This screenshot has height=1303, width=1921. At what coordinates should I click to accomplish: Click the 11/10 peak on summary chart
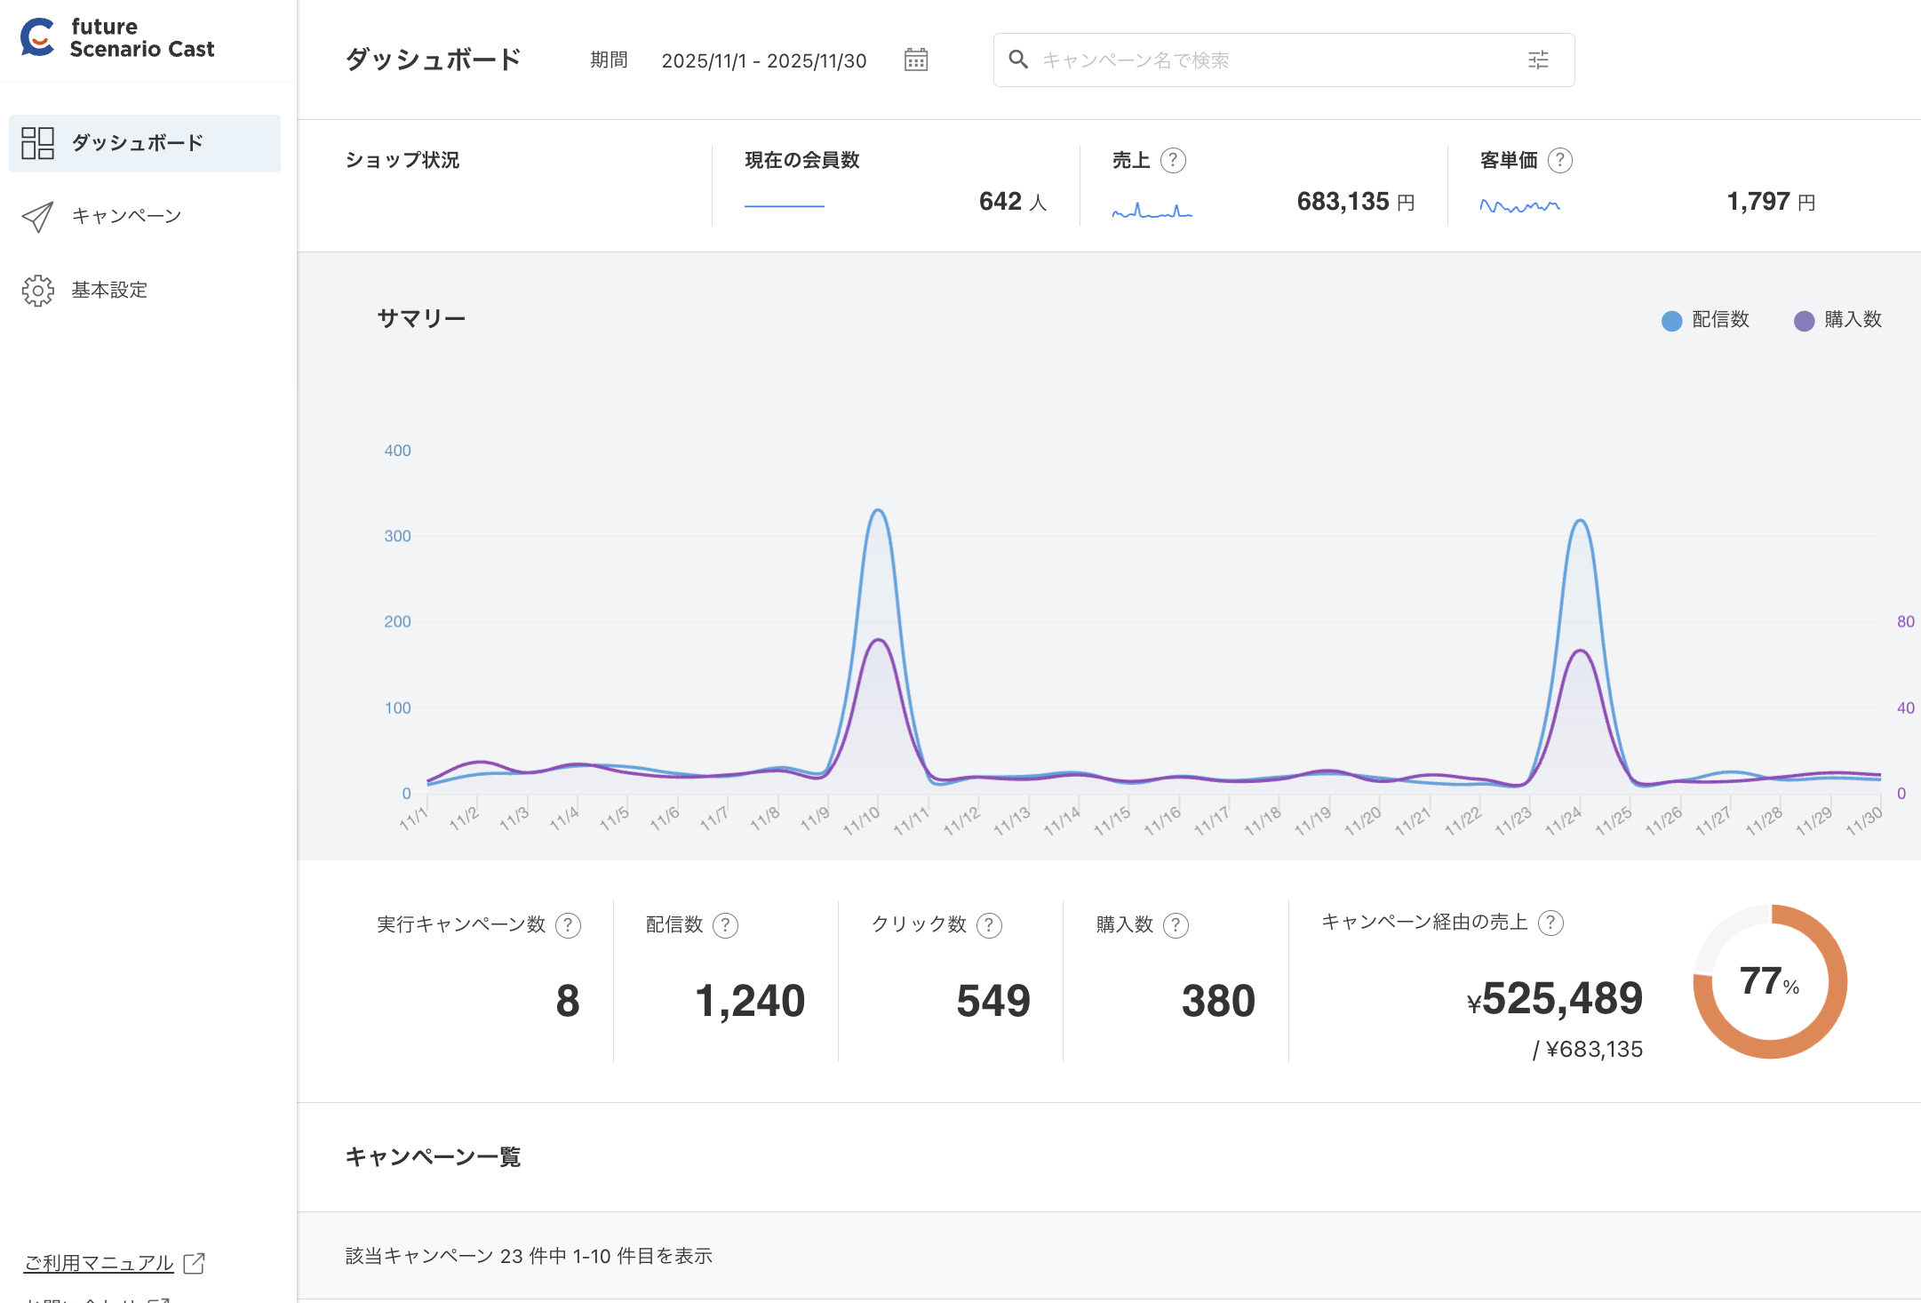pos(878,511)
